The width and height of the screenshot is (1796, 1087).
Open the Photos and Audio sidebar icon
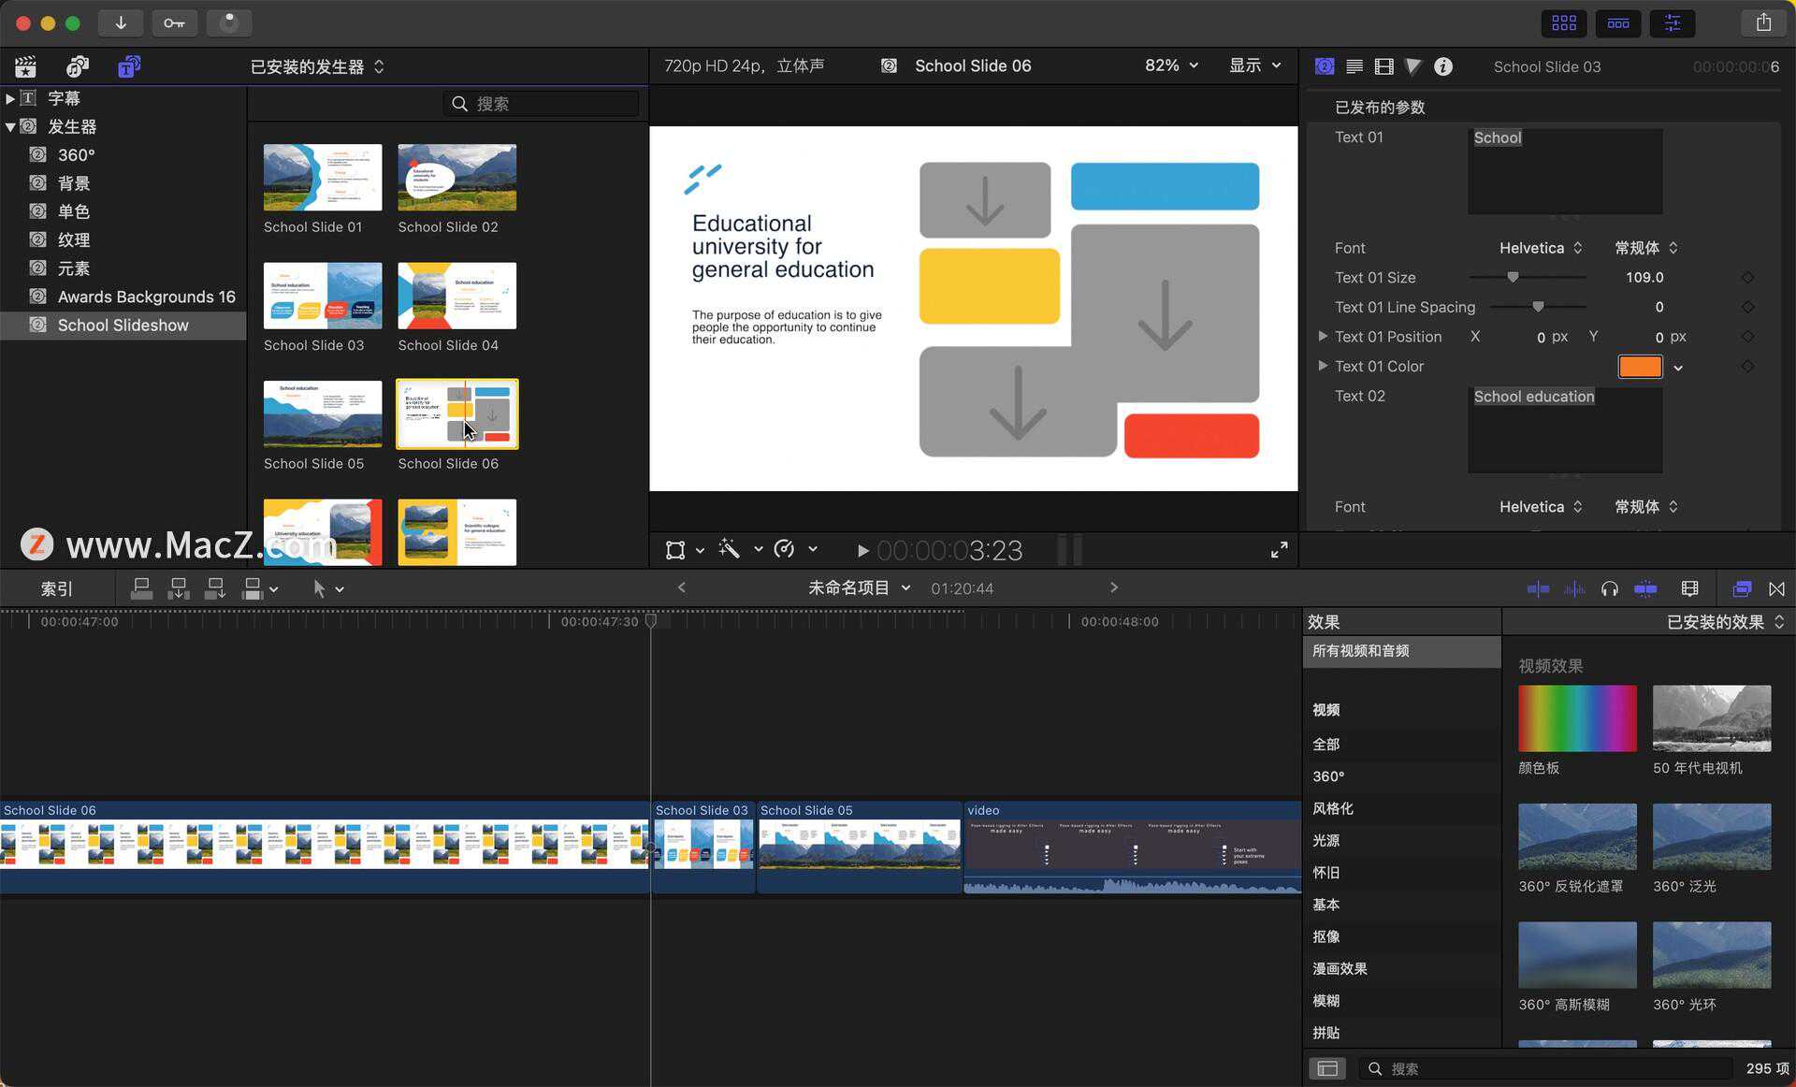(x=78, y=66)
